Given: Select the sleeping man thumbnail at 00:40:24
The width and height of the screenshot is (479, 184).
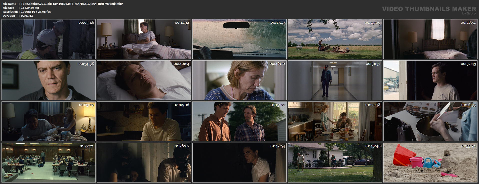Looking at the screenshot, I should 144,80.
